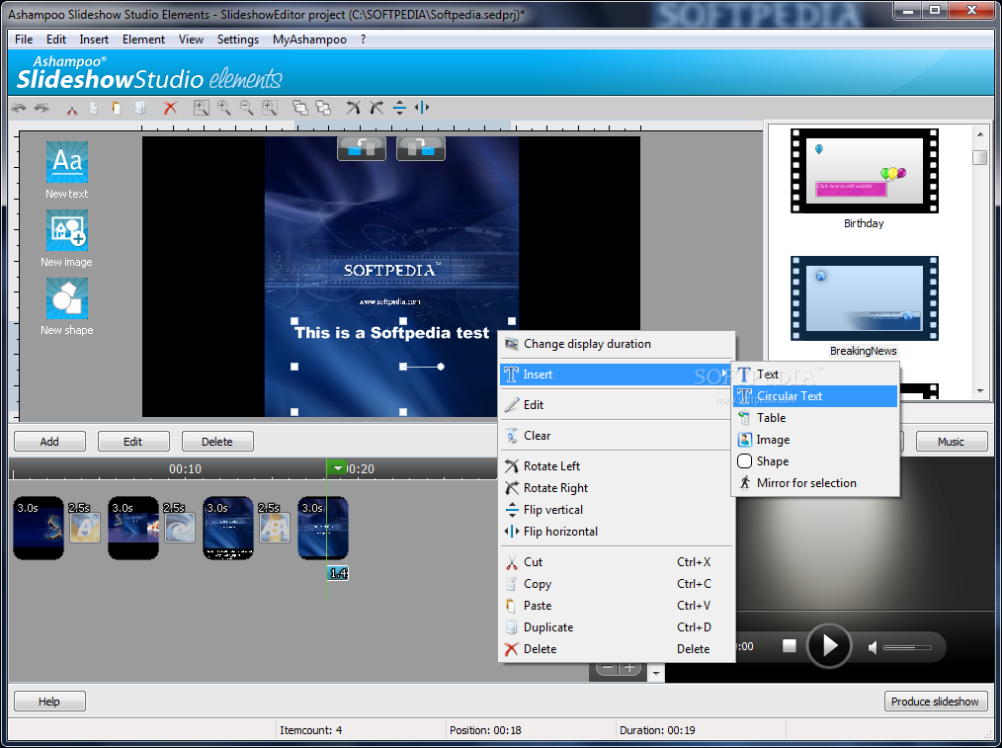Select Image in the Insert submenu
The width and height of the screenshot is (1002, 748).
(815, 440)
